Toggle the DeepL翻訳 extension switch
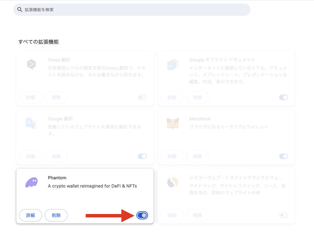The height and width of the screenshot is (239, 314). 142,97
